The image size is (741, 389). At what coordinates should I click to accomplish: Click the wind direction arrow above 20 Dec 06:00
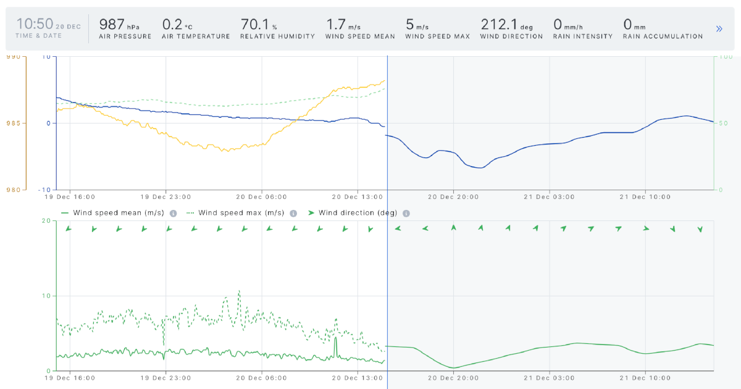coord(267,228)
